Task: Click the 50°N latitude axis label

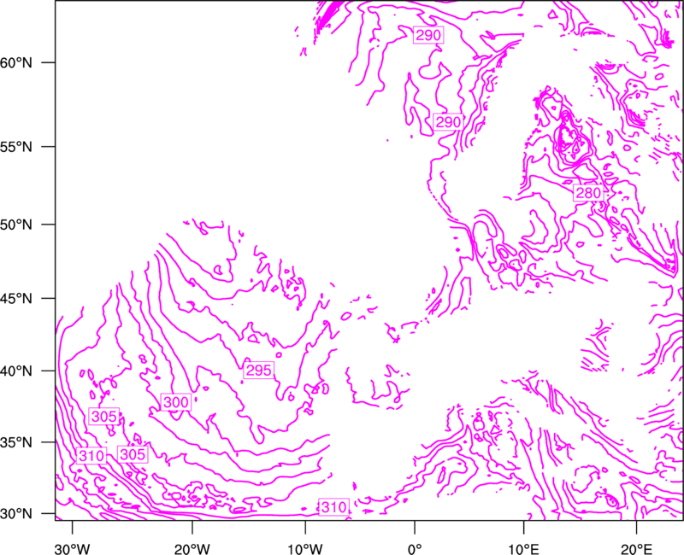Action: click(16, 225)
